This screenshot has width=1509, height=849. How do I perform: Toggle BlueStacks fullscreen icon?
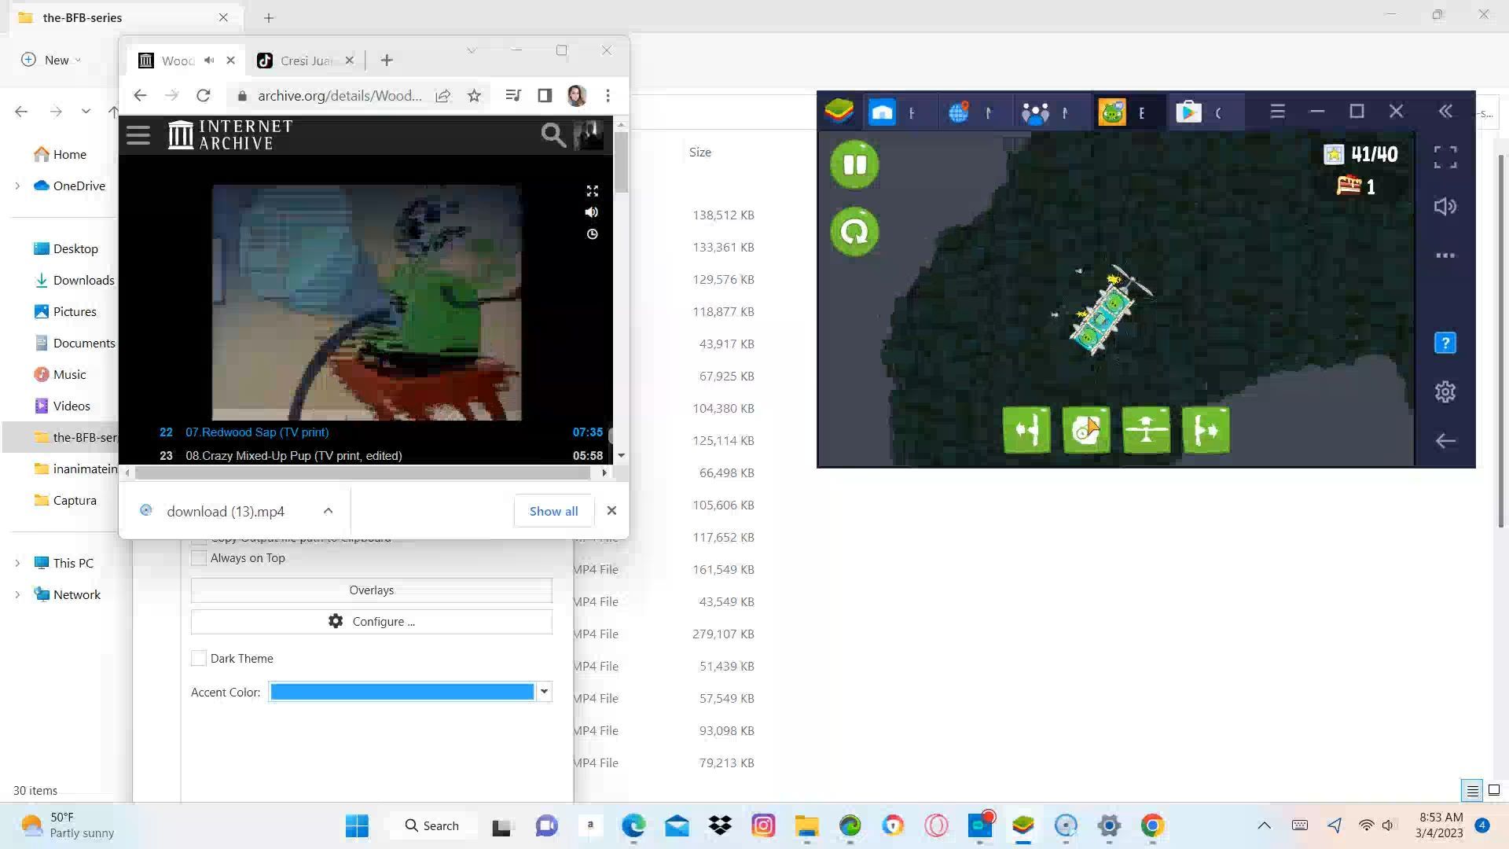pyautogui.click(x=1445, y=157)
